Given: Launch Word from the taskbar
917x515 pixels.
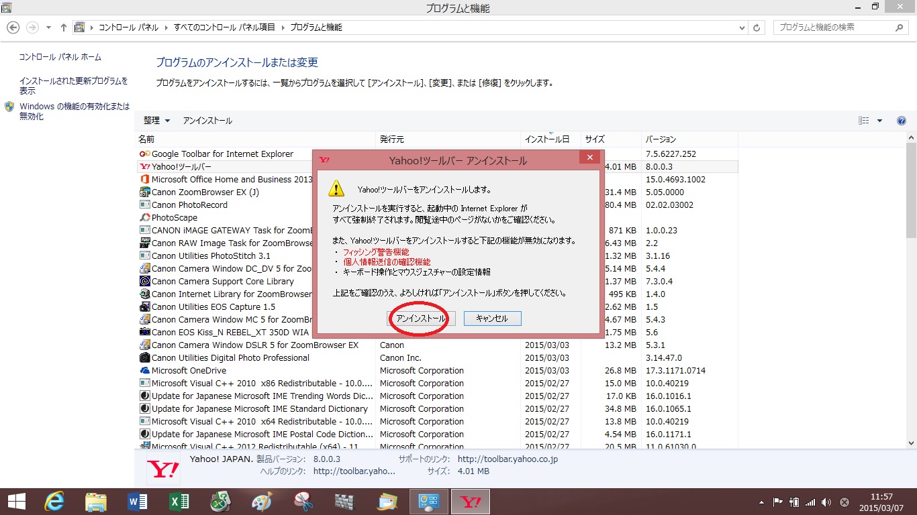Looking at the screenshot, I should [137, 502].
